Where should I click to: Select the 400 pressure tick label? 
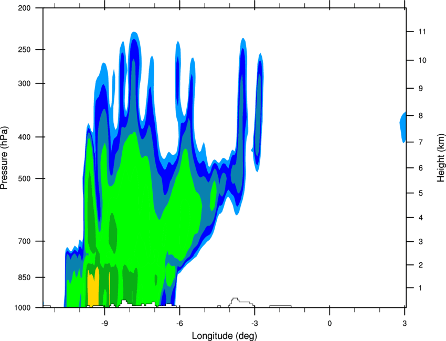pos(24,137)
